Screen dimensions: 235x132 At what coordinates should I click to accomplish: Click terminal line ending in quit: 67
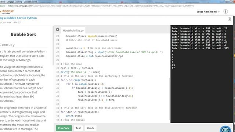(199, 43)
